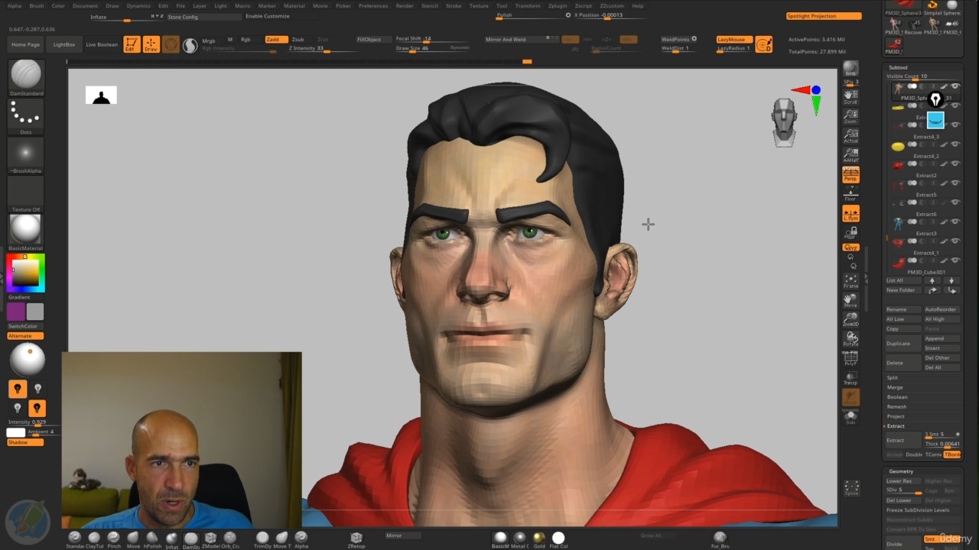
Task: Toggle Persp perspective view icon
Action: coord(851,175)
